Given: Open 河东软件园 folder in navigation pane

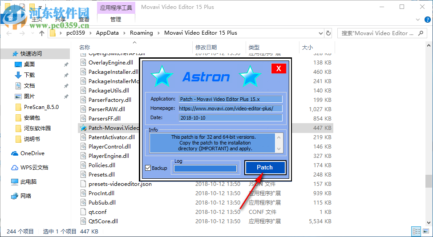Looking at the screenshot, I should pos(37,129).
